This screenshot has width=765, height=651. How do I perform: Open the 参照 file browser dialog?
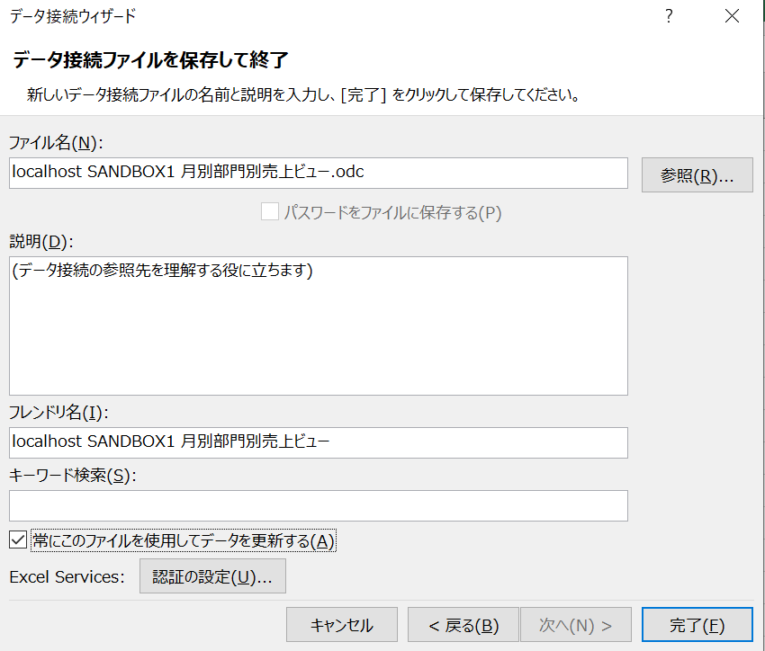click(x=697, y=174)
